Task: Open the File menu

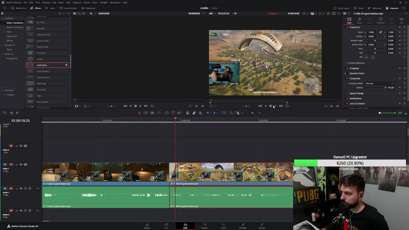Action: pyautogui.click(x=25, y=3)
